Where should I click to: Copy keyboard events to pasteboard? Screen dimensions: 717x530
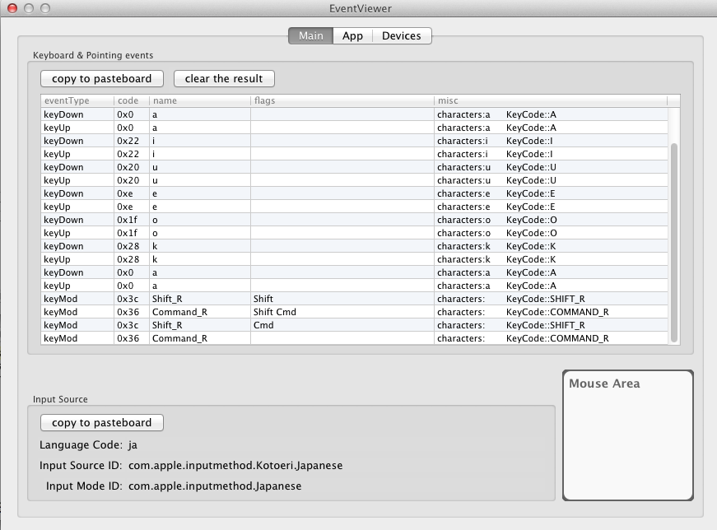(102, 79)
